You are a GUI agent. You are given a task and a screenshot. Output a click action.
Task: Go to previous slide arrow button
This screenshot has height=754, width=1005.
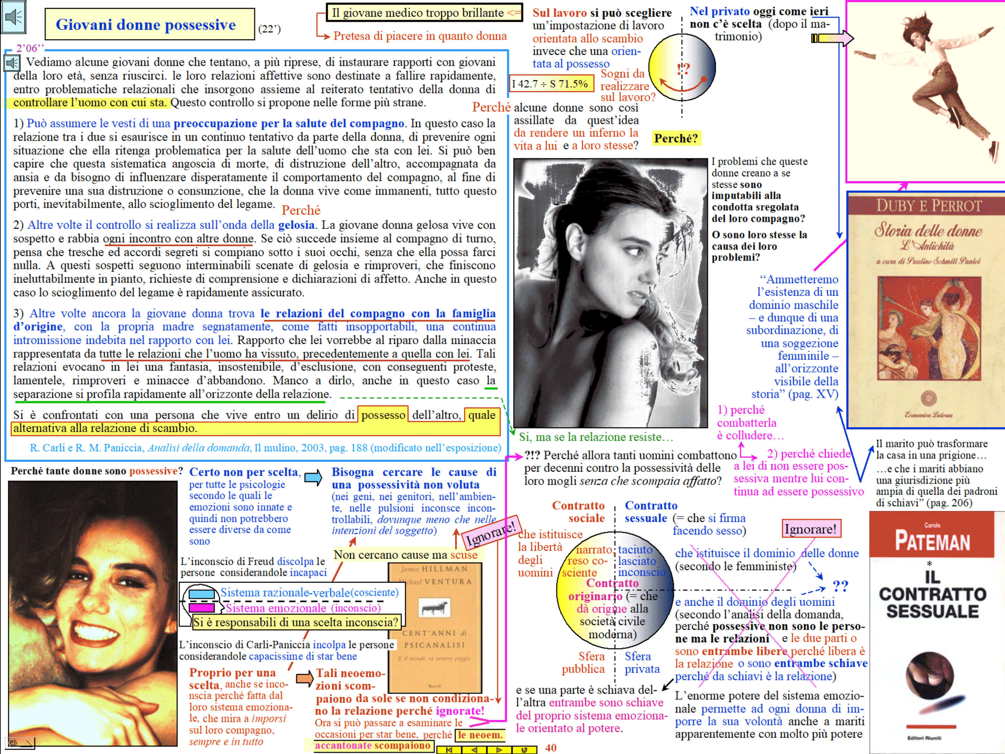475,750
